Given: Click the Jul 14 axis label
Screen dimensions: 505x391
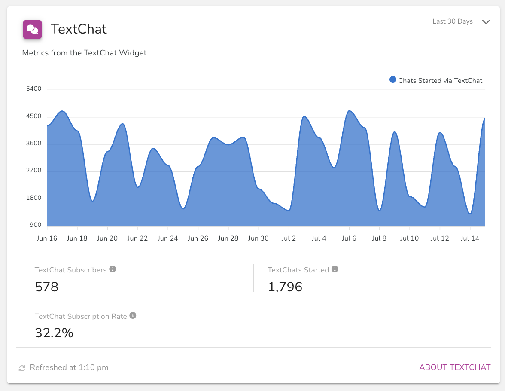Looking at the screenshot, I should point(470,238).
